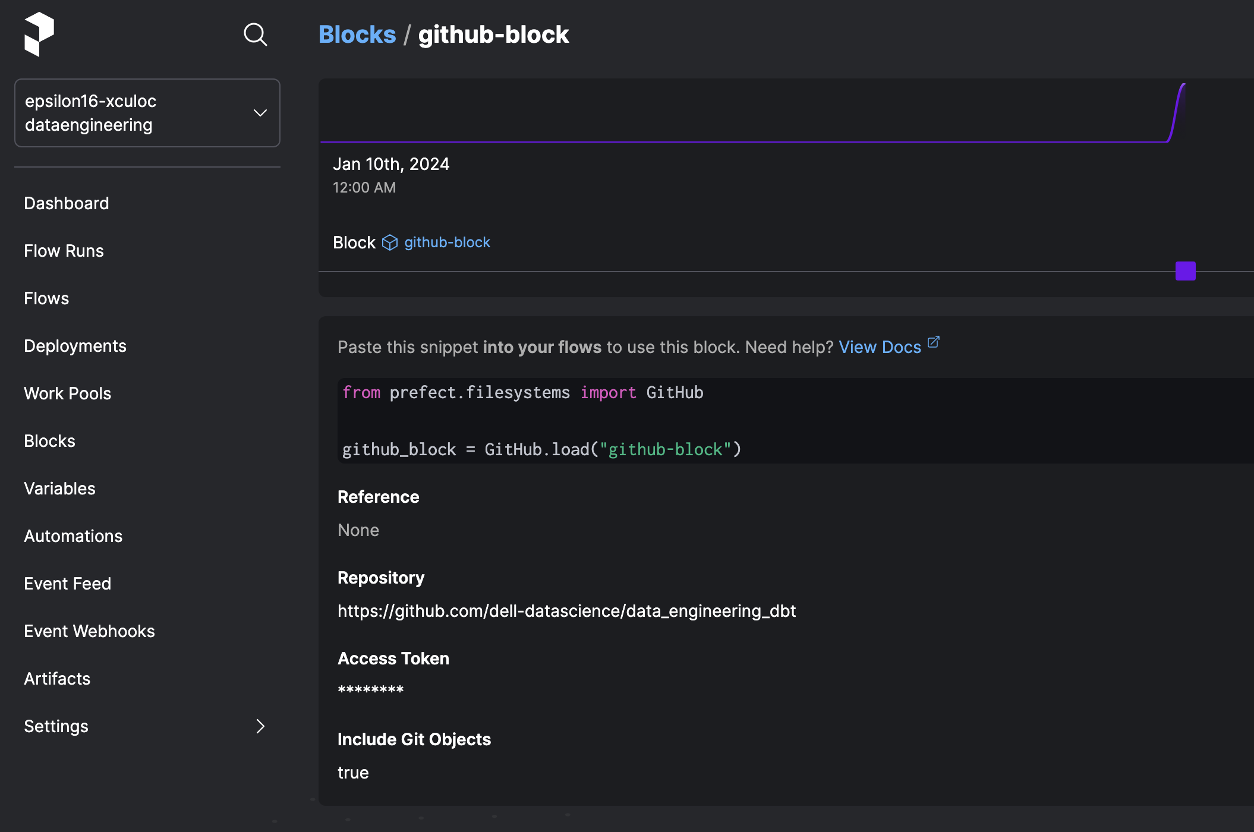Open Event Webhooks page

90,631
